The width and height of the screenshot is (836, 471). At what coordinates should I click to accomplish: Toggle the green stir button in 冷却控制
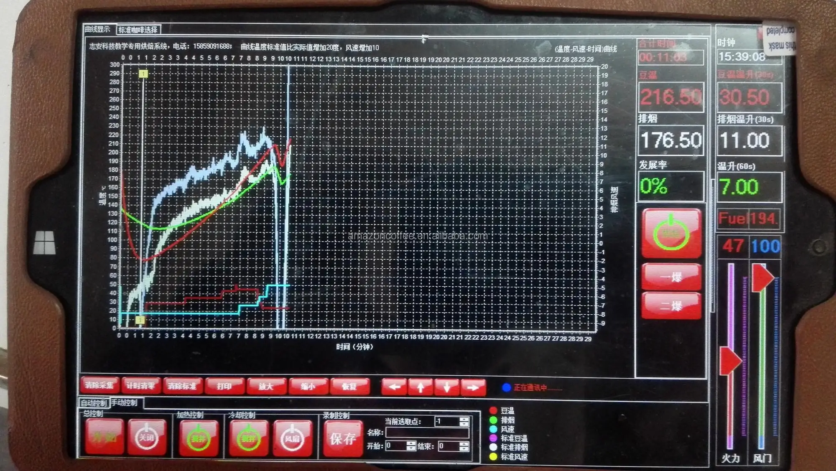[248, 438]
